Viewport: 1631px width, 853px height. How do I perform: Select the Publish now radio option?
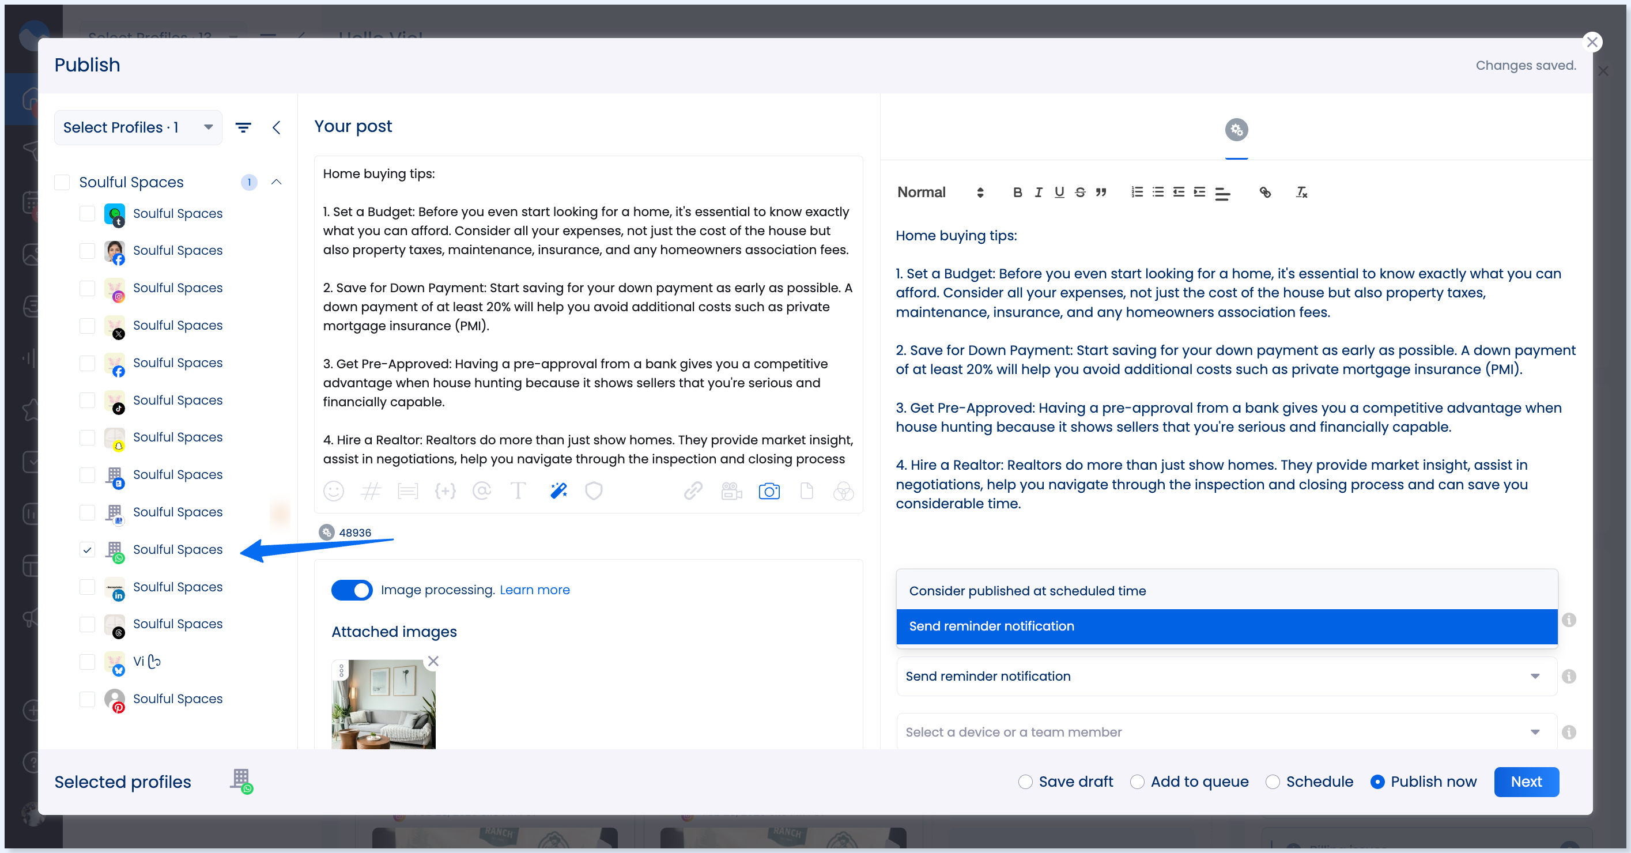click(x=1377, y=782)
